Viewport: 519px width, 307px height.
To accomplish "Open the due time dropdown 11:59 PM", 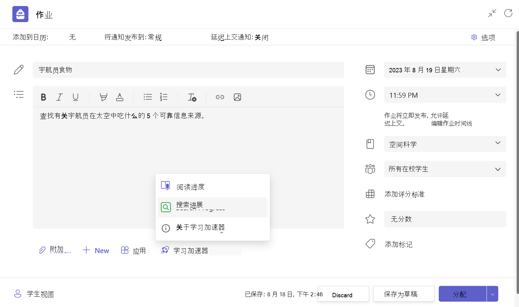I will 445,95.
